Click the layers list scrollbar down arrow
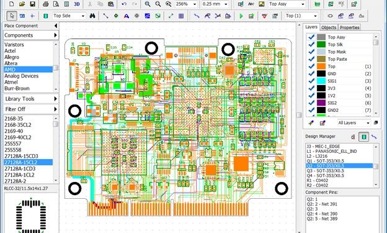387x233 pixels. pyautogui.click(x=376, y=113)
